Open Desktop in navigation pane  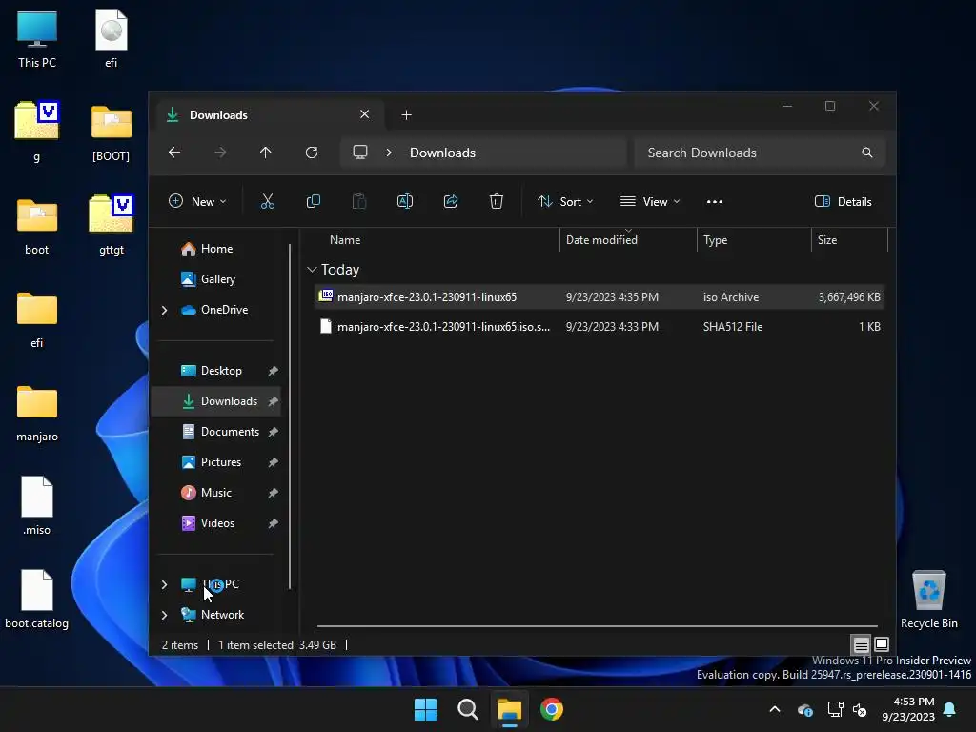[215, 371]
